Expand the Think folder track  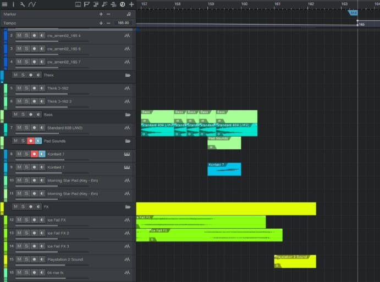click(128, 75)
